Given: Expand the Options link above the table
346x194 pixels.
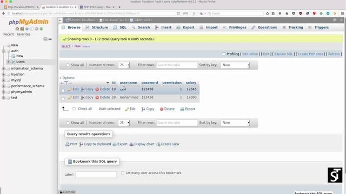Looking at the screenshot, I should tap(67, 78).
